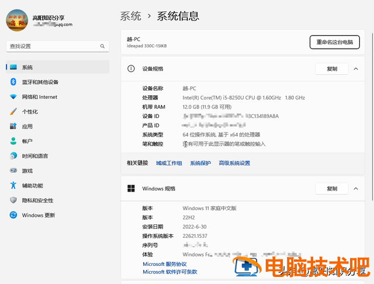Collapse the 设备规格 section chevron
Viewport: 374px width, 284px height.
(x=356, y=69)
